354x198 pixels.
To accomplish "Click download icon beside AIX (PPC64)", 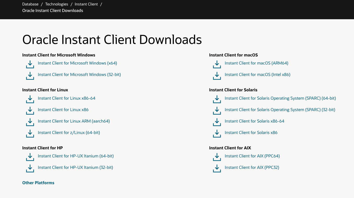I will tap(217, 157).
